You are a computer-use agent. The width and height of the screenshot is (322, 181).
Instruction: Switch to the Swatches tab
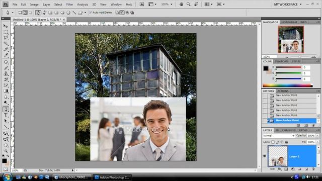click(282, 61)
